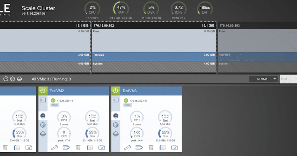The width and height of the screenshot is (297, 156).
Task: Click TestVM3 snapshot camera icon
Action: [174, 147]
